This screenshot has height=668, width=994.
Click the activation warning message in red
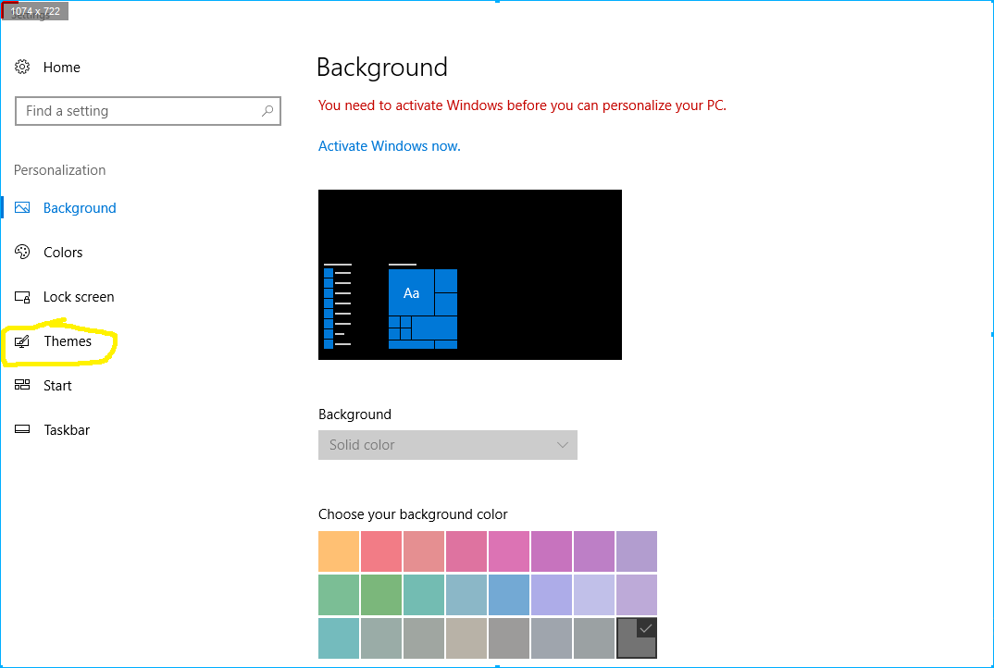pyautogui.click(x=522, y=105)
